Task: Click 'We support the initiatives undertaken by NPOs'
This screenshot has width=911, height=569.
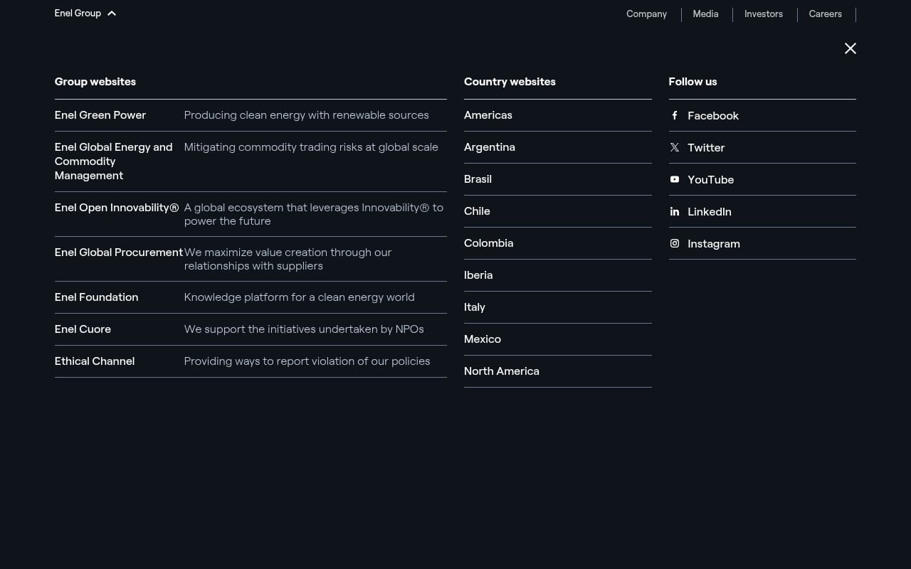Action: click(304, 329)
